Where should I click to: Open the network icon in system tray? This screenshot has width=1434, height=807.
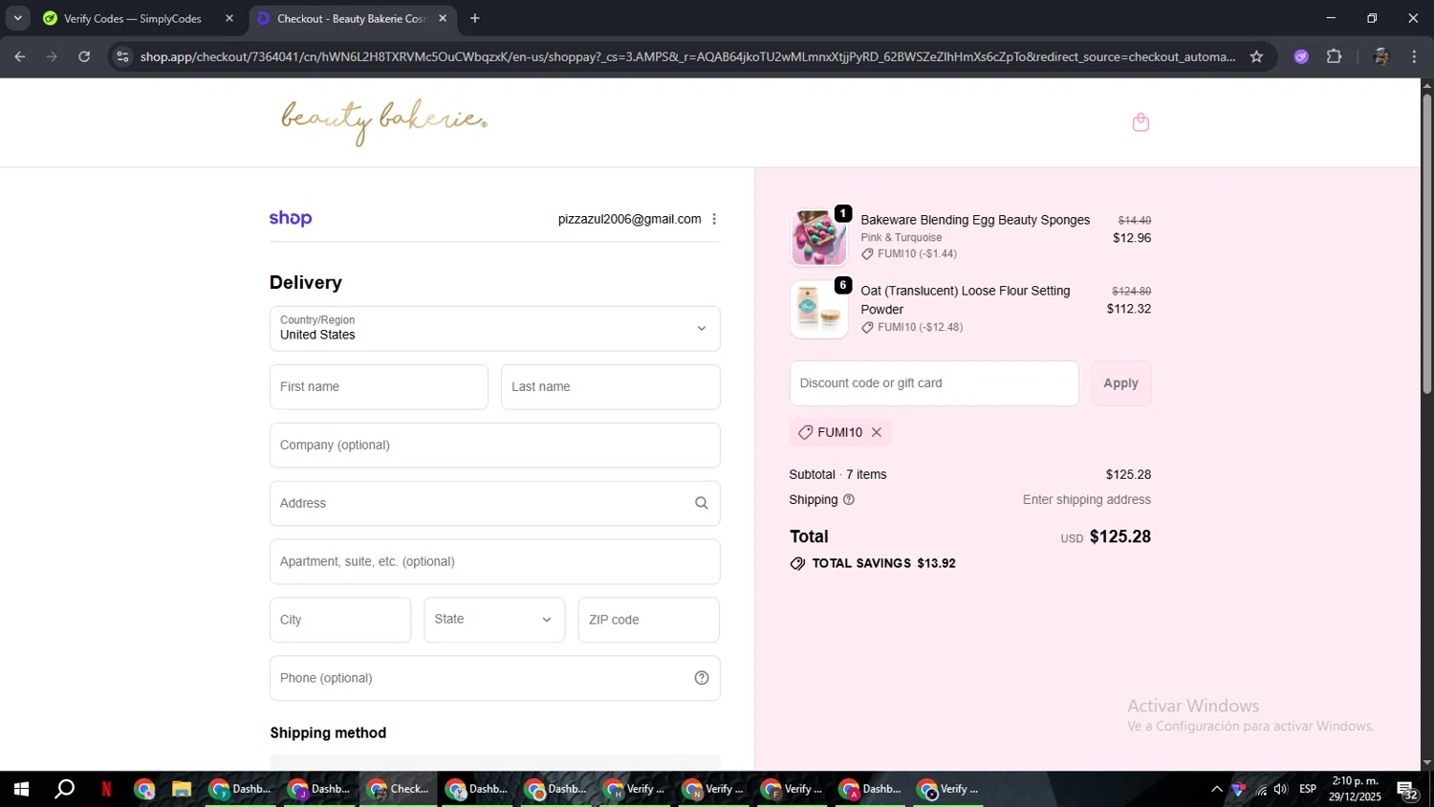[1261, 789]
